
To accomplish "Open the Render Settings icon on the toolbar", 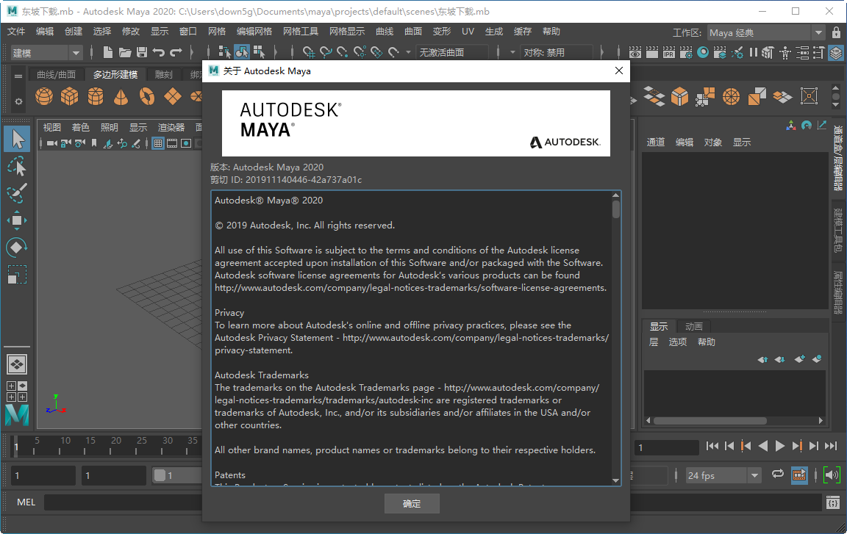I will [686, 53].
